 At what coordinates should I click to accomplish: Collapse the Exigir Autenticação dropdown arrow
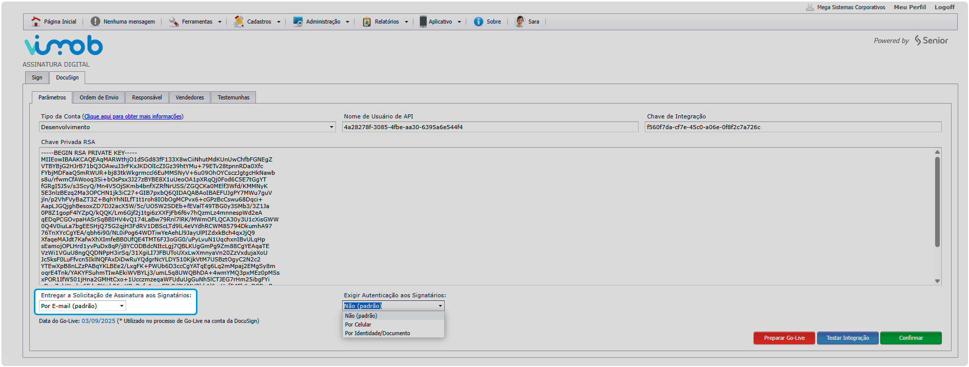pyautogui.click(x=440, y=306)
